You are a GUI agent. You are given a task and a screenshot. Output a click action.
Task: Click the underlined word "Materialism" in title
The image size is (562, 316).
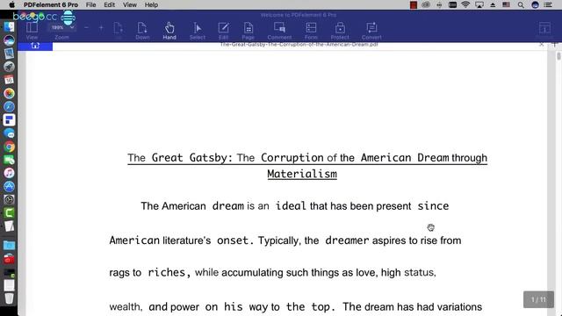302,174
